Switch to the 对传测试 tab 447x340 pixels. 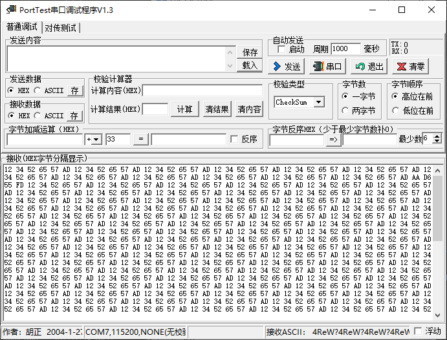(x=60, y=28)
